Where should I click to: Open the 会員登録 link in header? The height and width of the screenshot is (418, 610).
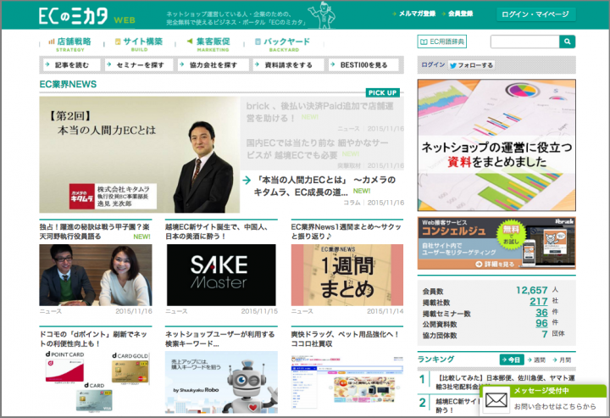click(460, 14)
